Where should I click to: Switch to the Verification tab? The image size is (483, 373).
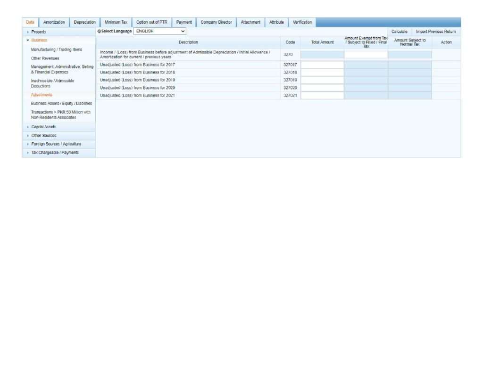[302, 22]
